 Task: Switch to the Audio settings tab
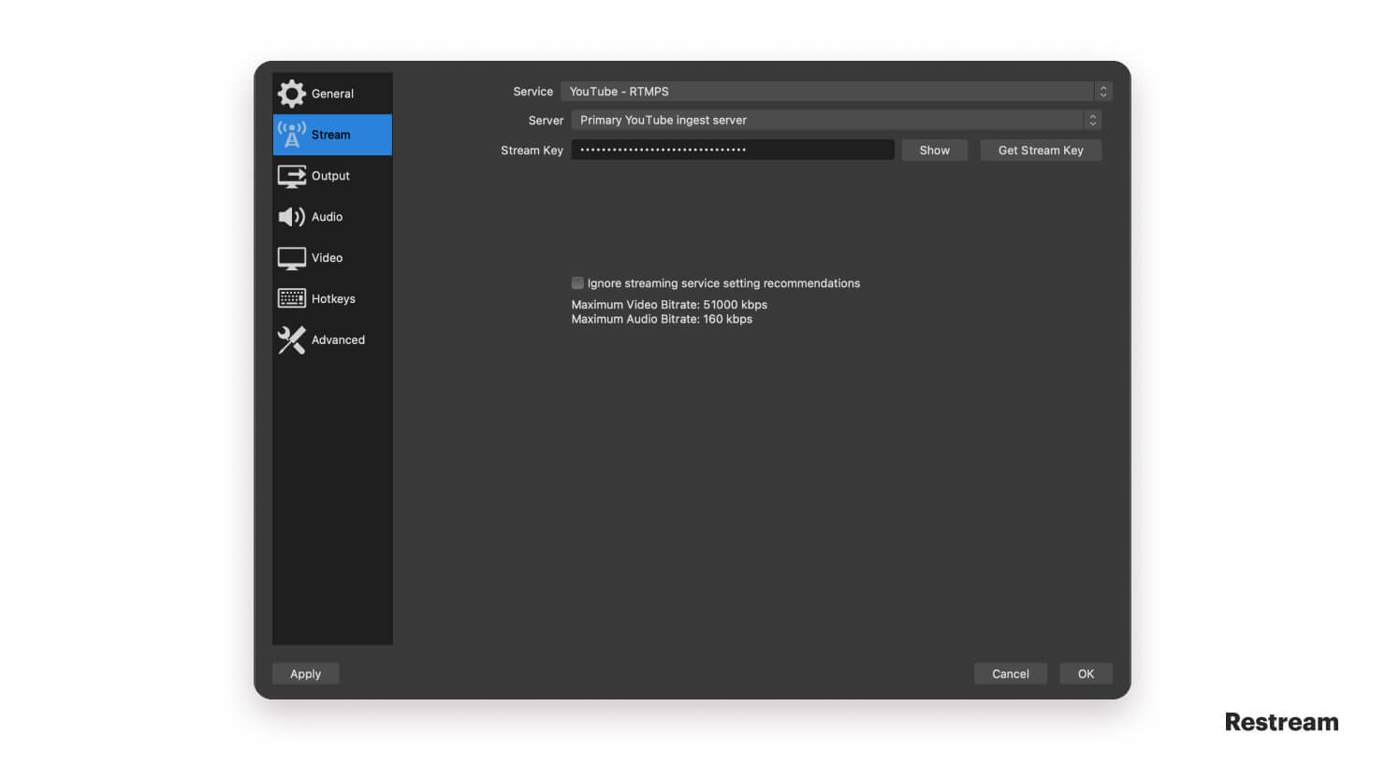pos(327,216)
